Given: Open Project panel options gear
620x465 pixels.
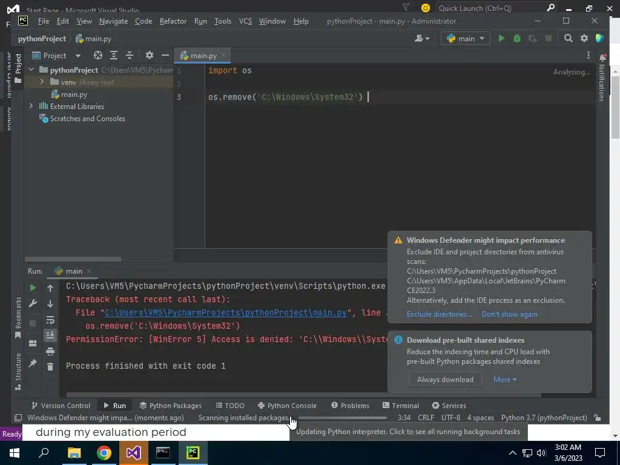Looking at the screenshot, I should (149, 55).
